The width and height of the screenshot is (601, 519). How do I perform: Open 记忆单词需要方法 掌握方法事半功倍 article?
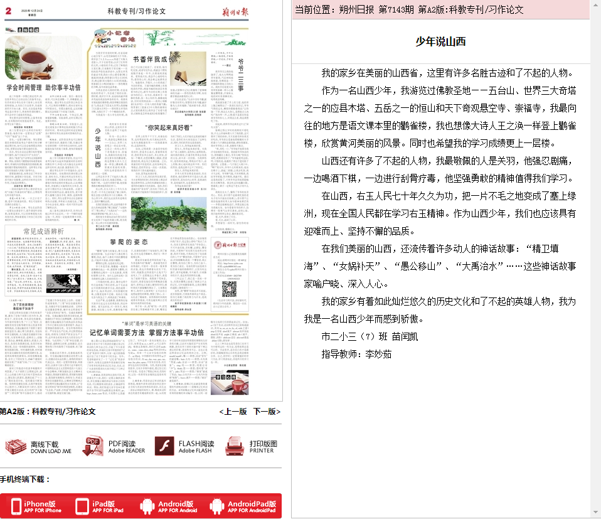click(x=147, y=333)
